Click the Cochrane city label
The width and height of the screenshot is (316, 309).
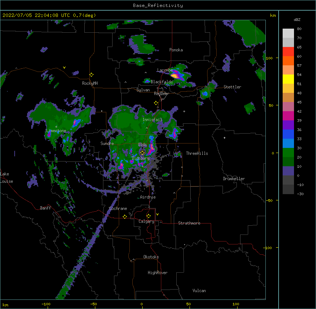(x=118, y=208)
